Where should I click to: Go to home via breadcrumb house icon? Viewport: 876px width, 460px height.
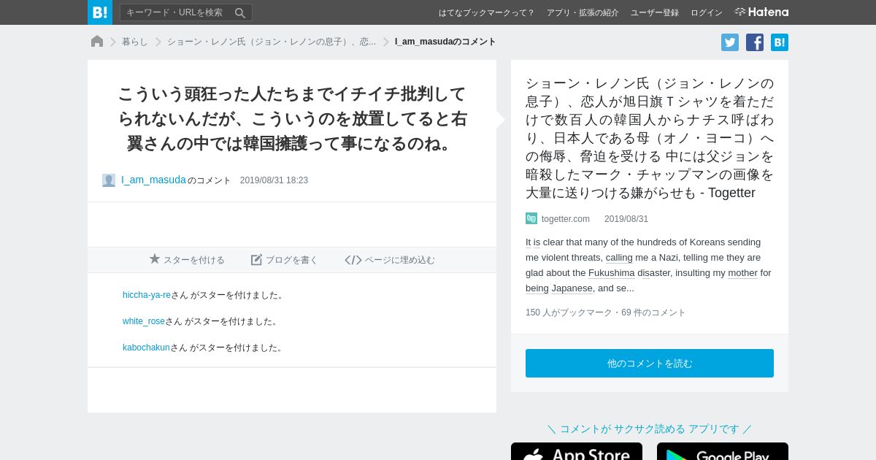[97, 42]
